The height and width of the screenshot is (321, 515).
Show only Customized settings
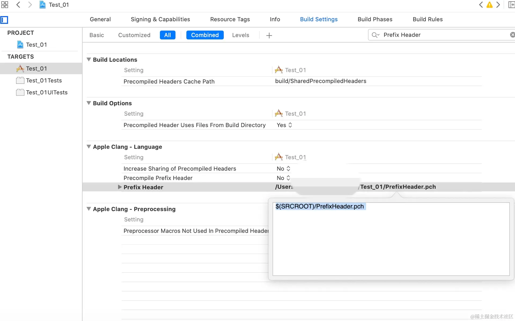(x=134, y=35)
